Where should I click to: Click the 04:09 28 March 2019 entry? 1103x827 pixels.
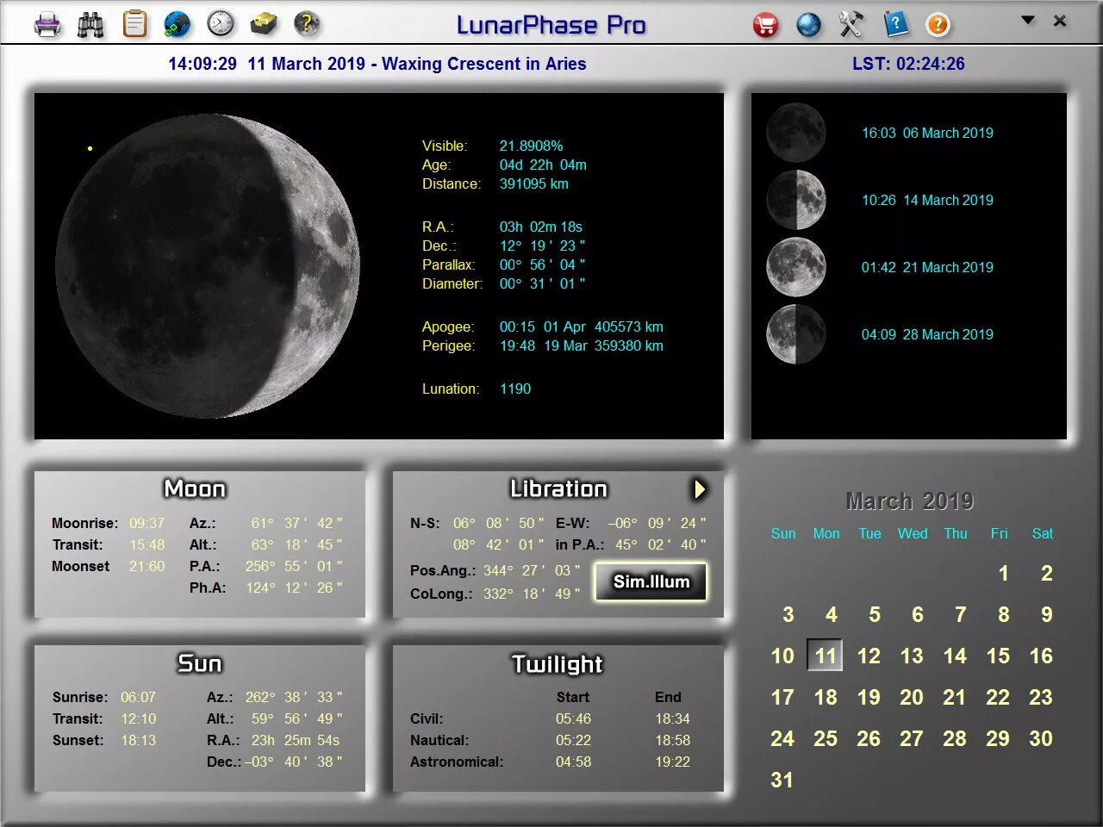point(927,334)
